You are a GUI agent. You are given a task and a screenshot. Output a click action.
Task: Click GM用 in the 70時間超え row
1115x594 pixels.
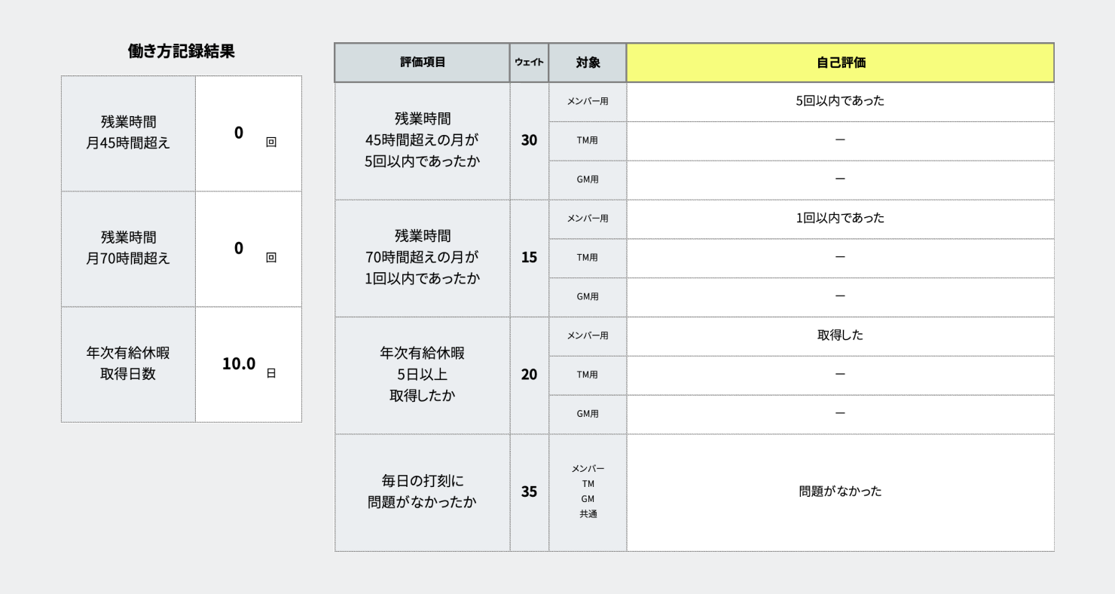tap(588, 297)
